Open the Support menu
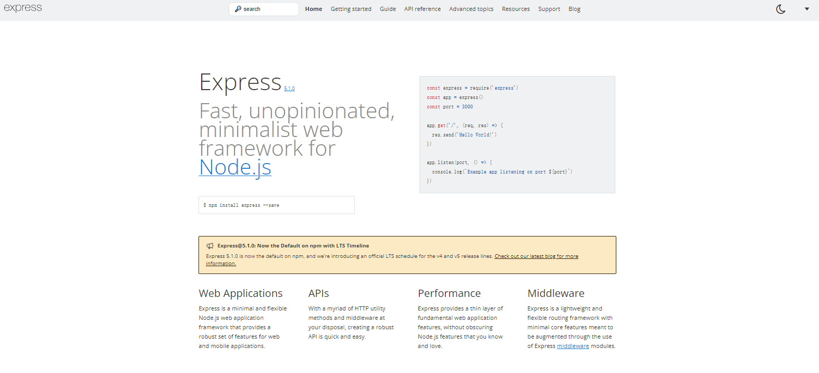 click(549, 9)
